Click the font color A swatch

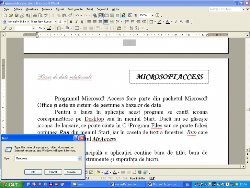click(x=167, y=22)
